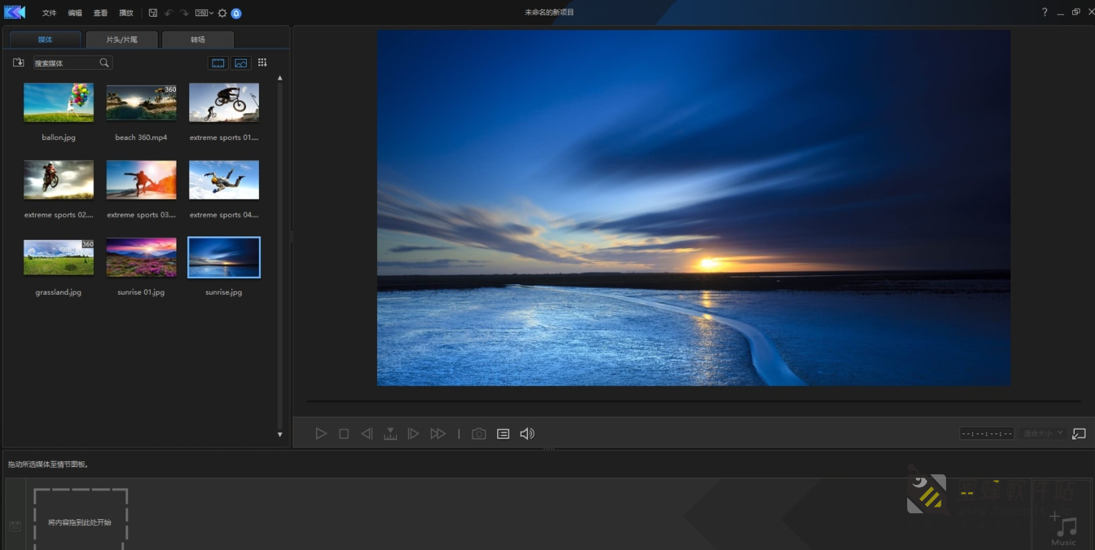Toggle the preview quality settings icon

point(503,434)
